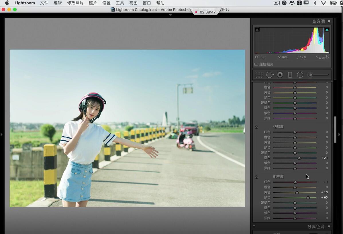Viewport: 343px width, 234px height.
Task: Click the right panel vertical scrollbar
Action: click(335, 129)
